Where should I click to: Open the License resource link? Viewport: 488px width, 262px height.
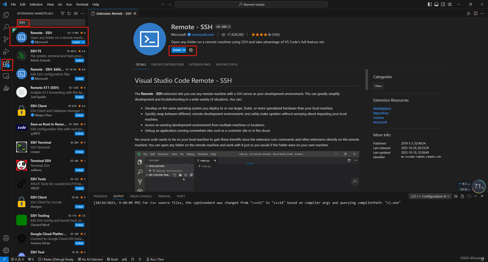pos(378,118)
